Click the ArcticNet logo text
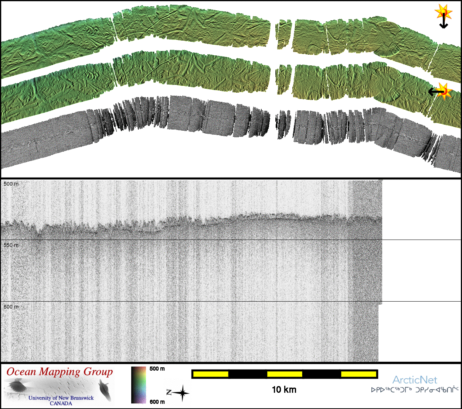Viewport: 462px width, 409px height. pos(414,380)
